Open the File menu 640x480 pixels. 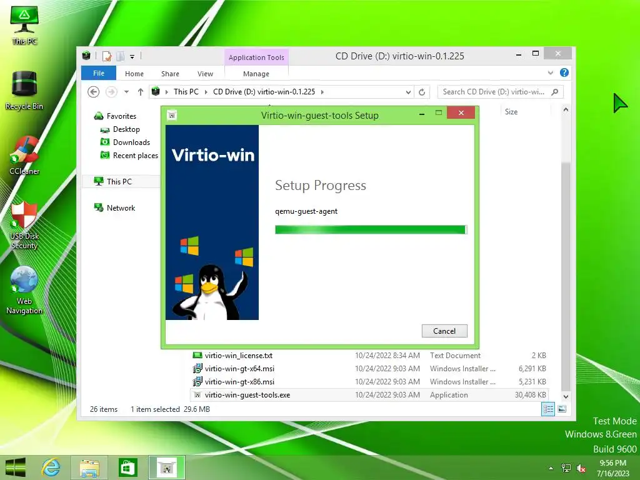tap(99, 73)
